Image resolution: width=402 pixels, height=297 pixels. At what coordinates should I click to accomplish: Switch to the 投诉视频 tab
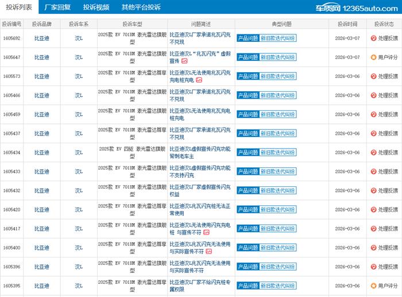click(96, 7)
